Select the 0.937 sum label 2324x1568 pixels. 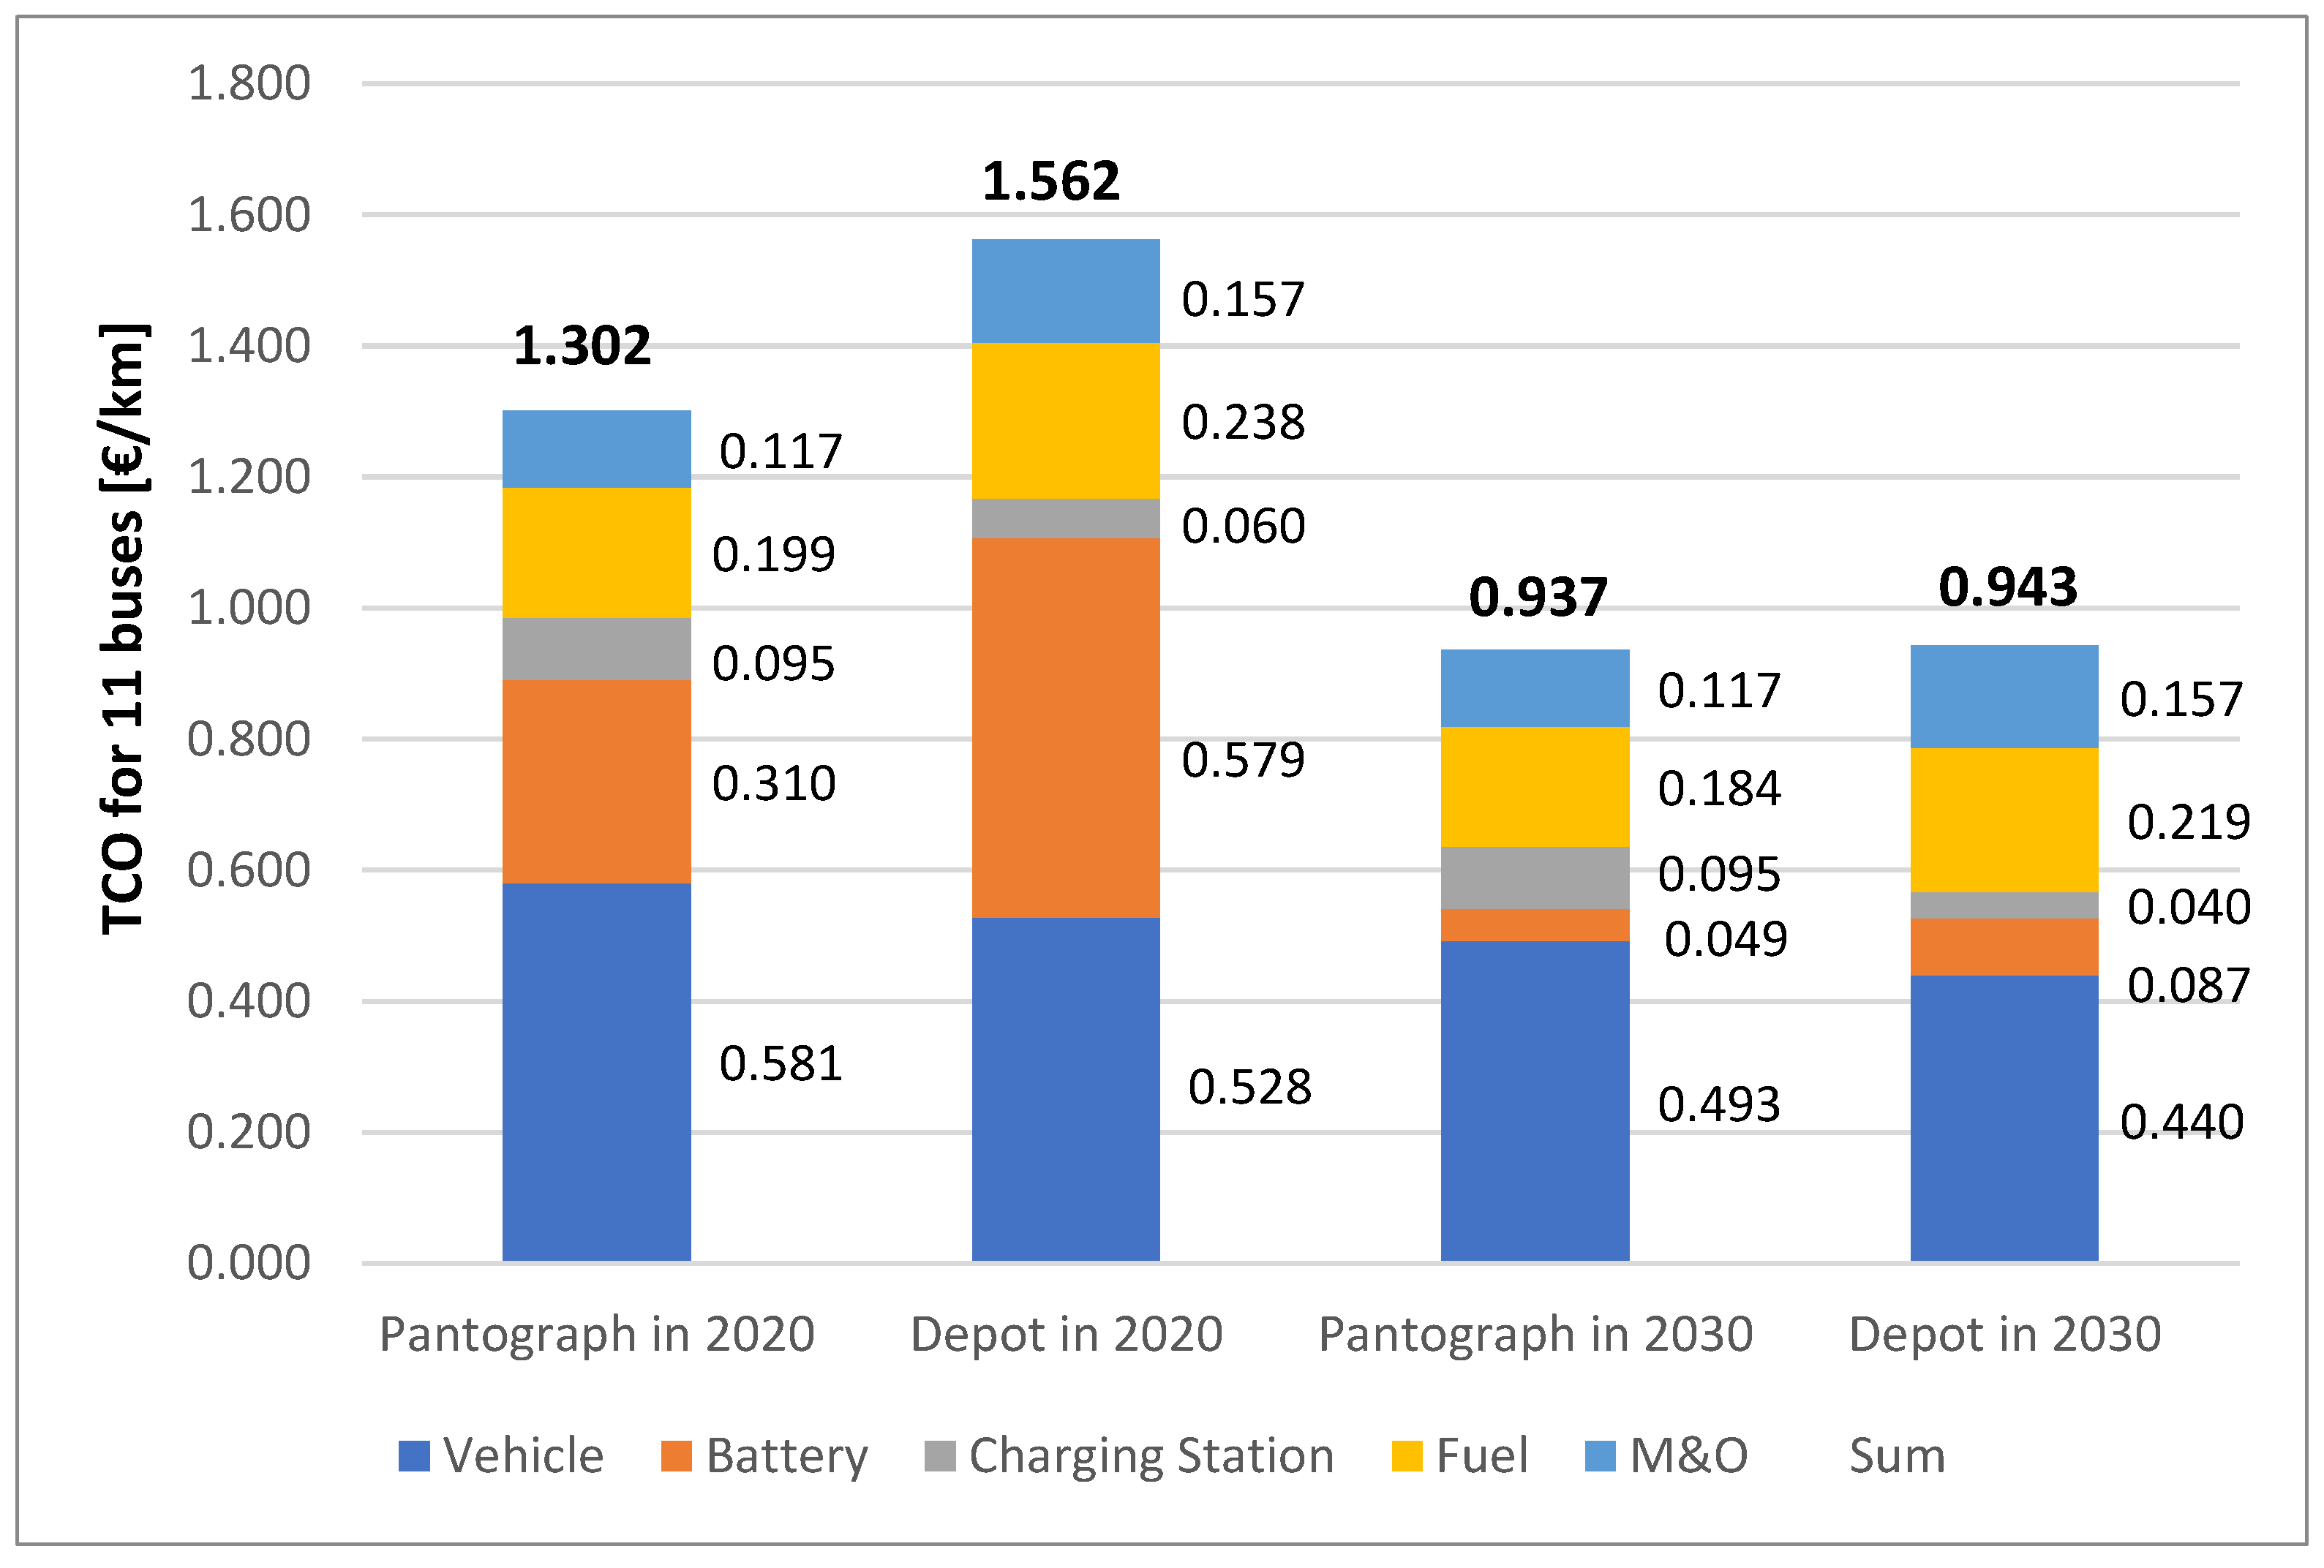pyautogui.click(x=1538, y=598)
